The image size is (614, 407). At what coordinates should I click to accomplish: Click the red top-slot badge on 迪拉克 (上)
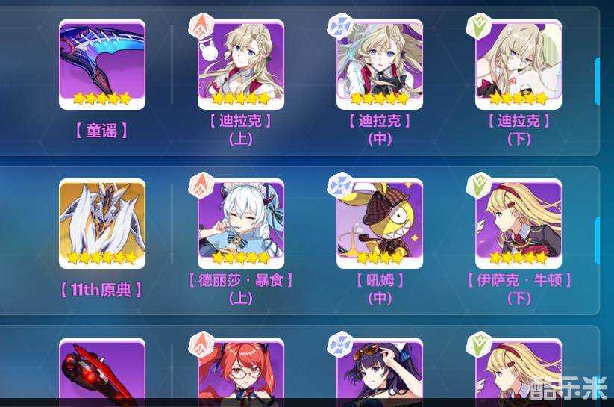pos(201,26)
